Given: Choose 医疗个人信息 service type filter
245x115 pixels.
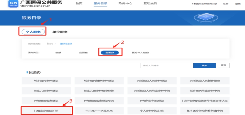Looking at the screenshot, I should pos(140,53).
